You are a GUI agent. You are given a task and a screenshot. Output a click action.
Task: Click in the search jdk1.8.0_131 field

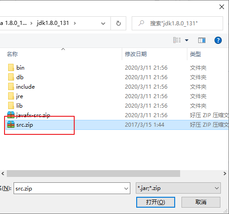click(177, 24)
